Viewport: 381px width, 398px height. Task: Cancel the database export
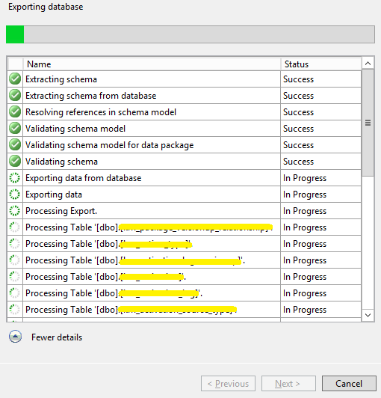349,384
